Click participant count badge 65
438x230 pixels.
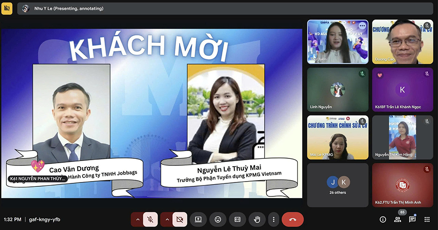point(402,212)
